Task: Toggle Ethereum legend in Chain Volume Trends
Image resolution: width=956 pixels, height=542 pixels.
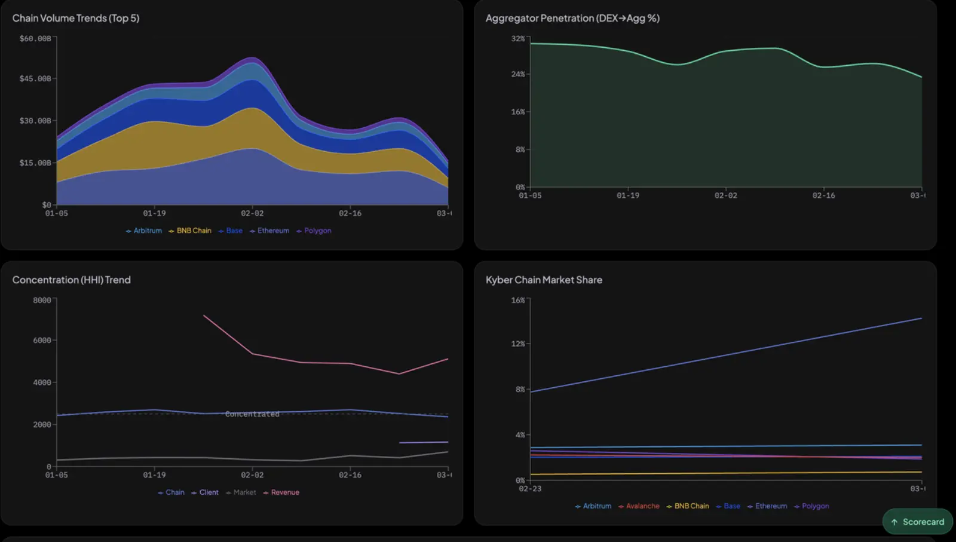Action: pos(269,231)
